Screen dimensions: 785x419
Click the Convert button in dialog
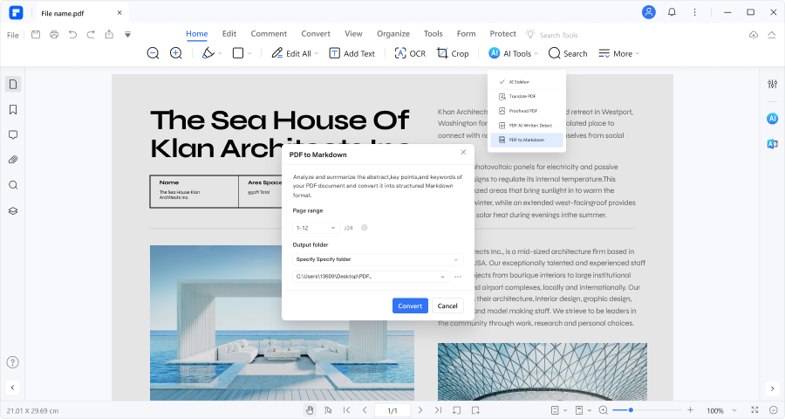click(410, 306)
